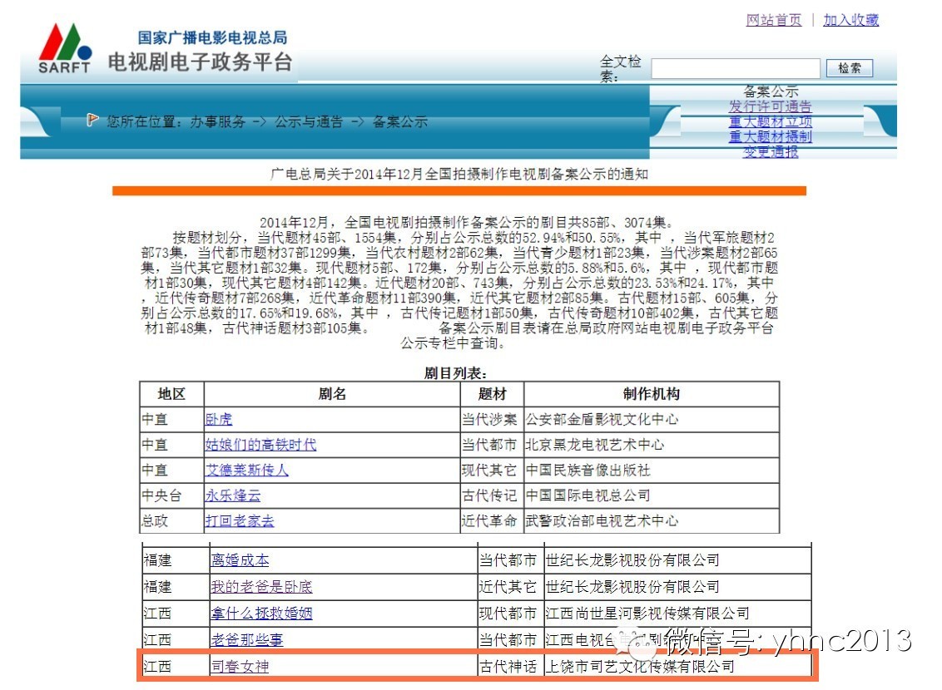The width and height of the screenshot is (942, 690).
Task: Click 我的老爸是卧底 link
Action: point(261,587)
